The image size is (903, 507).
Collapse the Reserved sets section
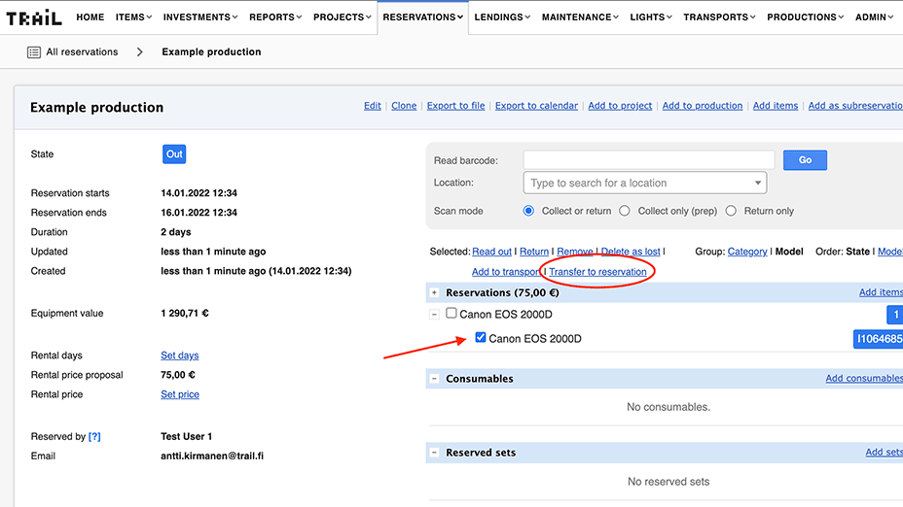click(434, 453)
